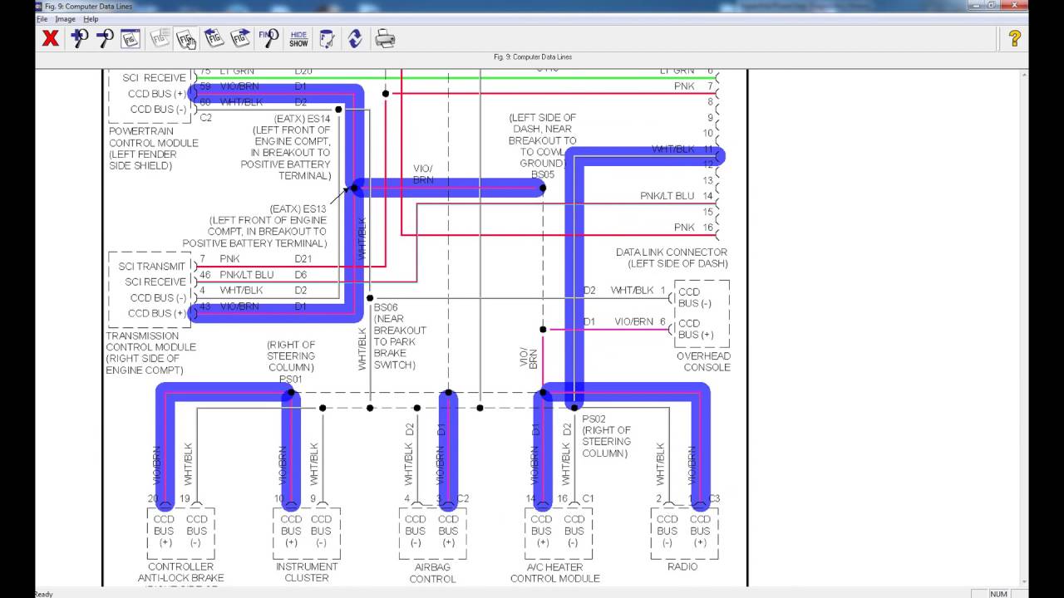Click 'PNK/LT BLU' wire label at pin 14
The height and width of the screenshot is (598, 1064).
coord(667,196)
